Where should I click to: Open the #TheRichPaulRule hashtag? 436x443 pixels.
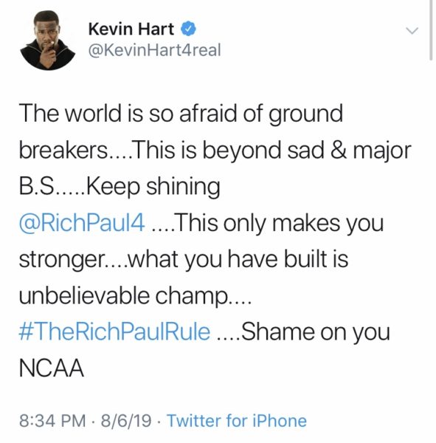click(114, 332)
